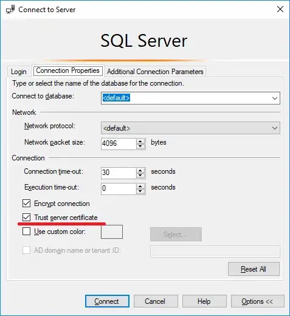
Task: Increase connection time-out with up arrow
Action: tap(140, 170)
